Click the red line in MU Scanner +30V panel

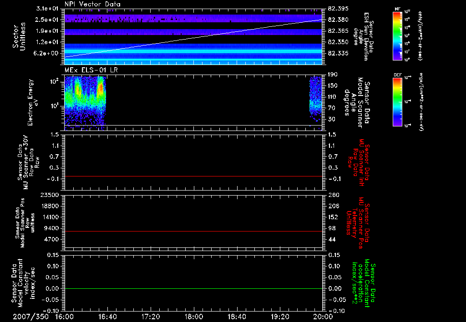(x=193, y=176)
